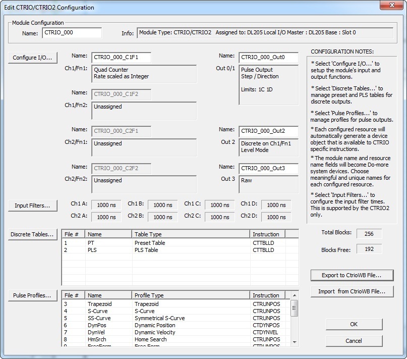
Task: Click Import from CtrioWB File button
Action: (x=352, y=291)
